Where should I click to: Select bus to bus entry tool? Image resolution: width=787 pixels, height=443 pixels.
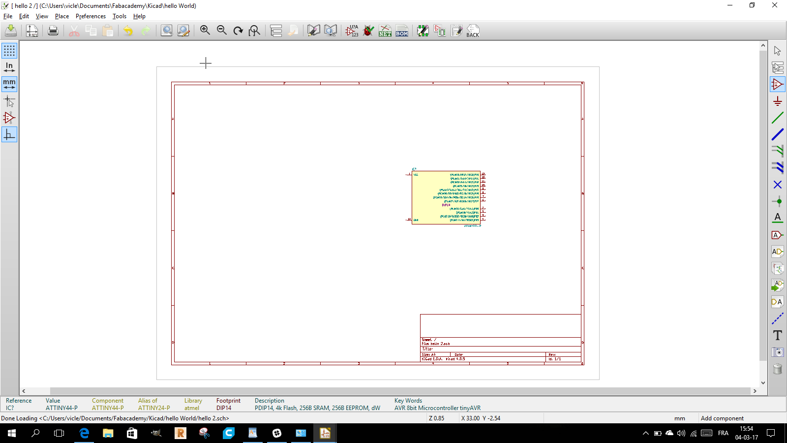pos(778,168)
